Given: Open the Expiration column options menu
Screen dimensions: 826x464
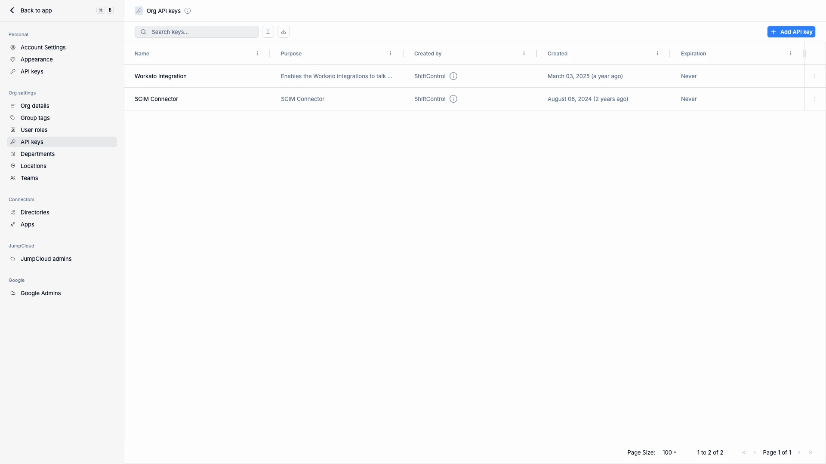Looking at the screenshot, I should 791,54.
